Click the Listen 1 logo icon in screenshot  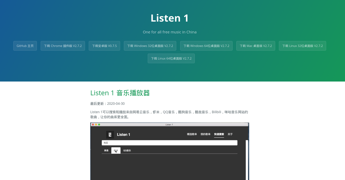pyautogui.click(x=110, y=134)
